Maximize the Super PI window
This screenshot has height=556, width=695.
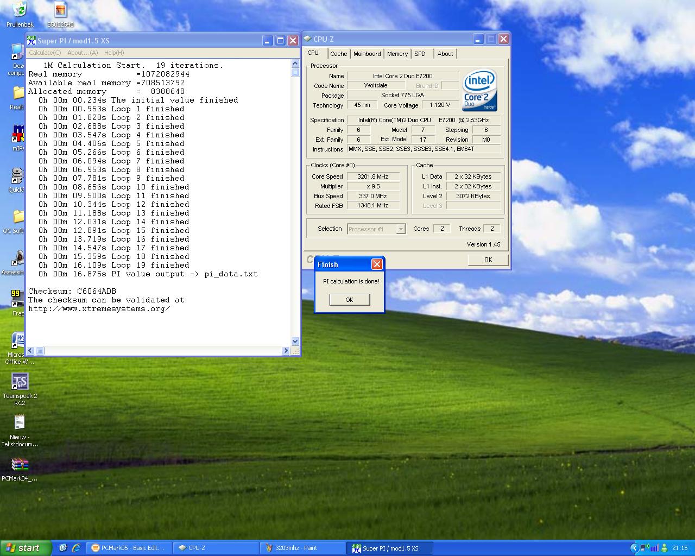[280, 41]
